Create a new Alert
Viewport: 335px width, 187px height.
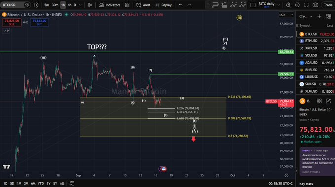click(144, 5)
